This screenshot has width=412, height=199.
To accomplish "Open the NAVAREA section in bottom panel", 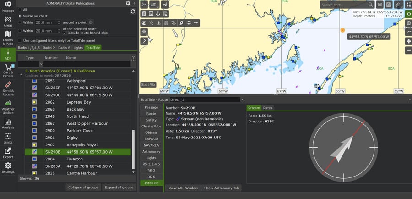I will 152,145.
